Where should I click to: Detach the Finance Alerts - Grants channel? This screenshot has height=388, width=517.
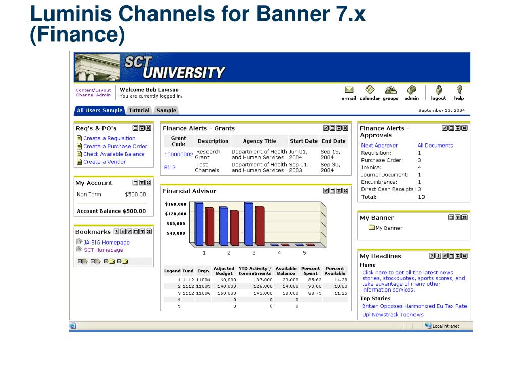pos(332,128)
